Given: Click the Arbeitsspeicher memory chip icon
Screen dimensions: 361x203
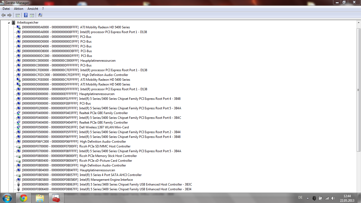Looking at the screenshot, I should (13, 22).
